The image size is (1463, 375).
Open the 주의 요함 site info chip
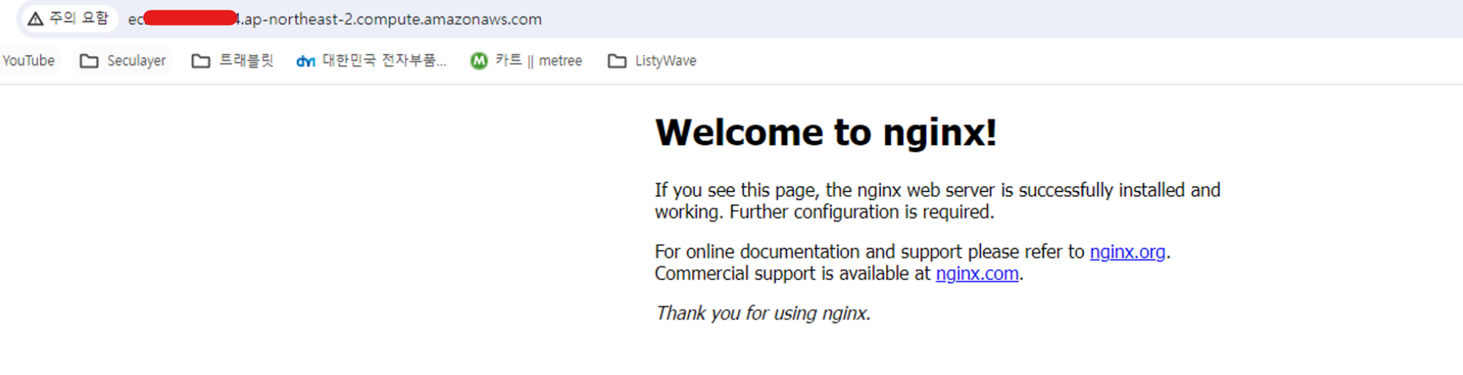coord(68,18)
